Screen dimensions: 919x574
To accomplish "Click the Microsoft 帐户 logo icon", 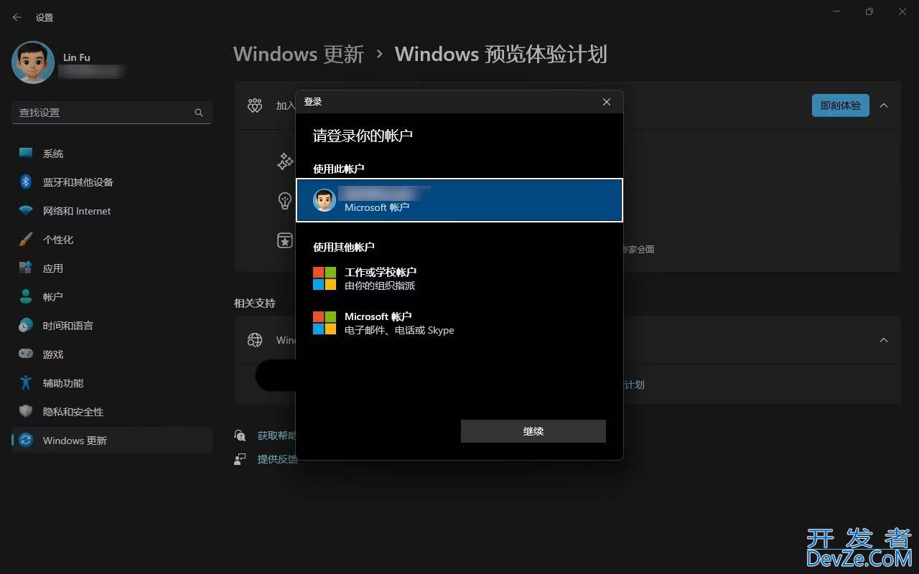I will (325, 323).
